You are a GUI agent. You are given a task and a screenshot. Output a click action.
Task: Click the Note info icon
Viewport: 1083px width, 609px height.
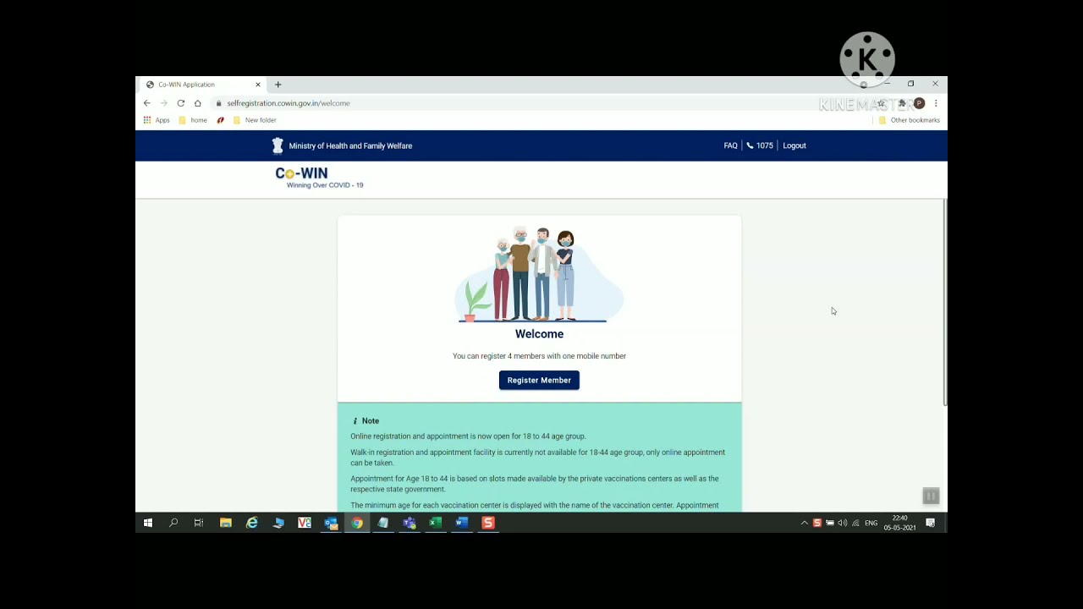(x=355, y=420)
